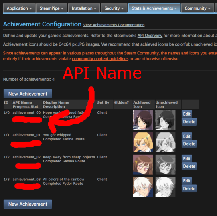
Task: Click the Achievement Configuration heading
Action: pyautogui.click(x=42, y=24)
